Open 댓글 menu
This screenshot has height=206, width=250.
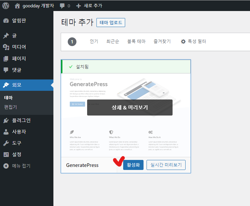coord(27,70)
